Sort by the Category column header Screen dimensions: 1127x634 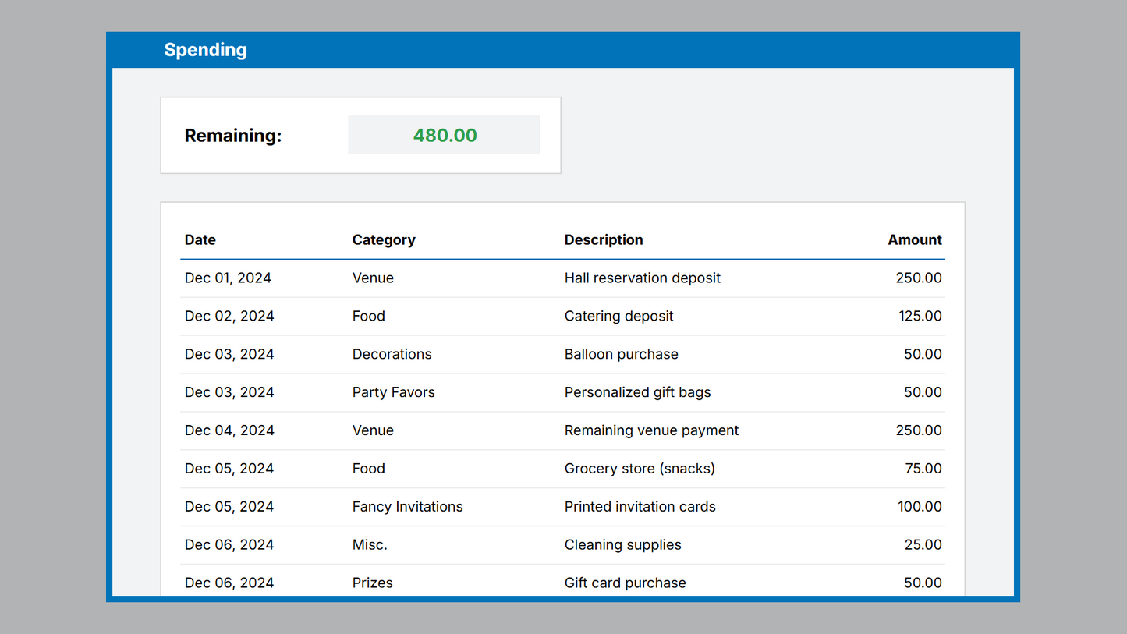point(383,240)
